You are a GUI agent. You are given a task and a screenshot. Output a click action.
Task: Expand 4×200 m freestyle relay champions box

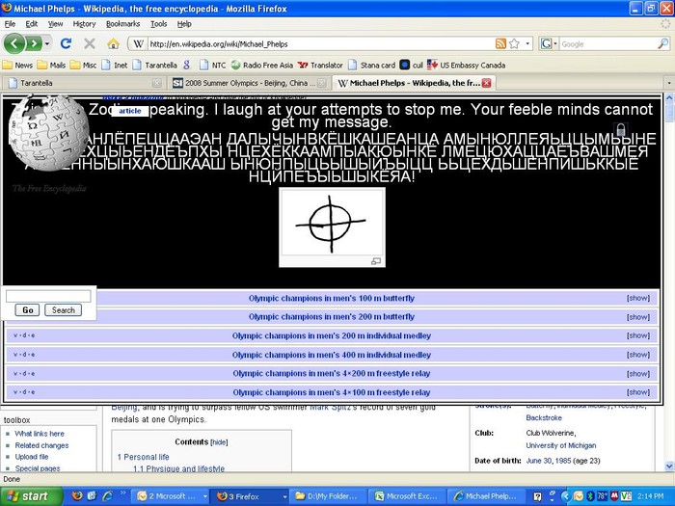click(637, 373)
